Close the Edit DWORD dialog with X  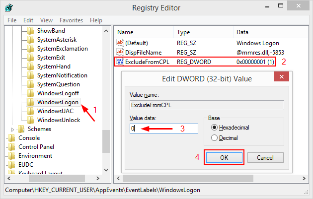point(283,78)
